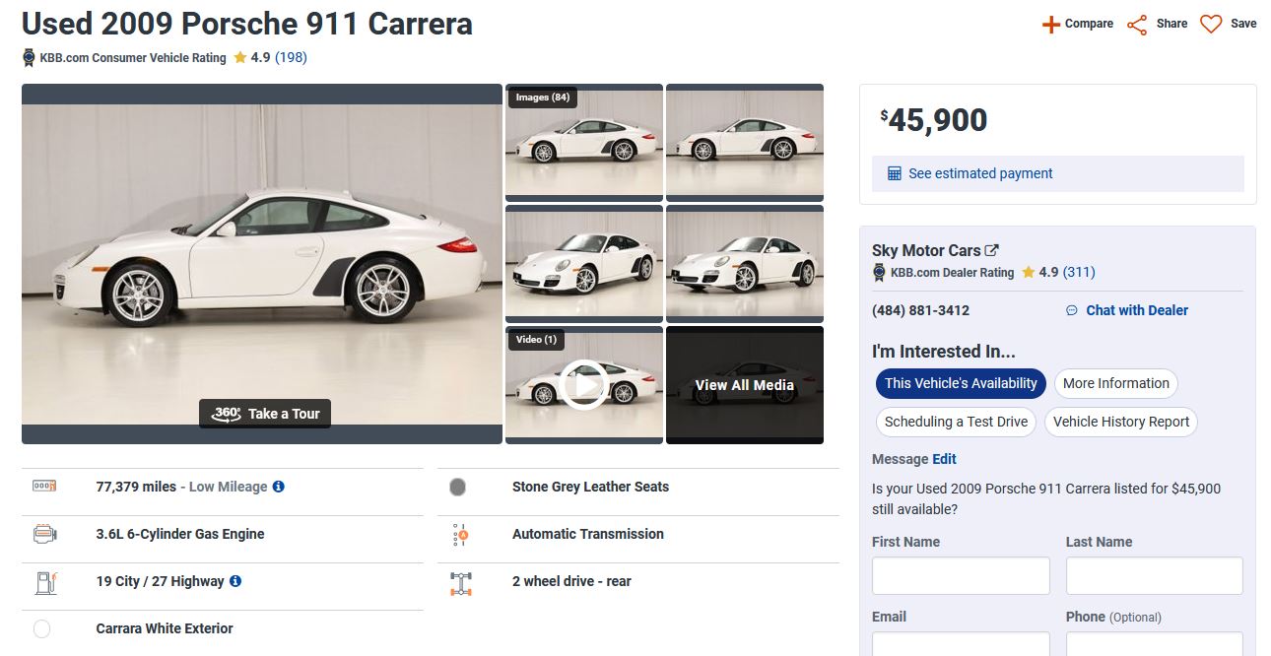Viewport: 1271px width, 656px height.
Task: Click the drivetrain axle icon
Action: point(460,582)
